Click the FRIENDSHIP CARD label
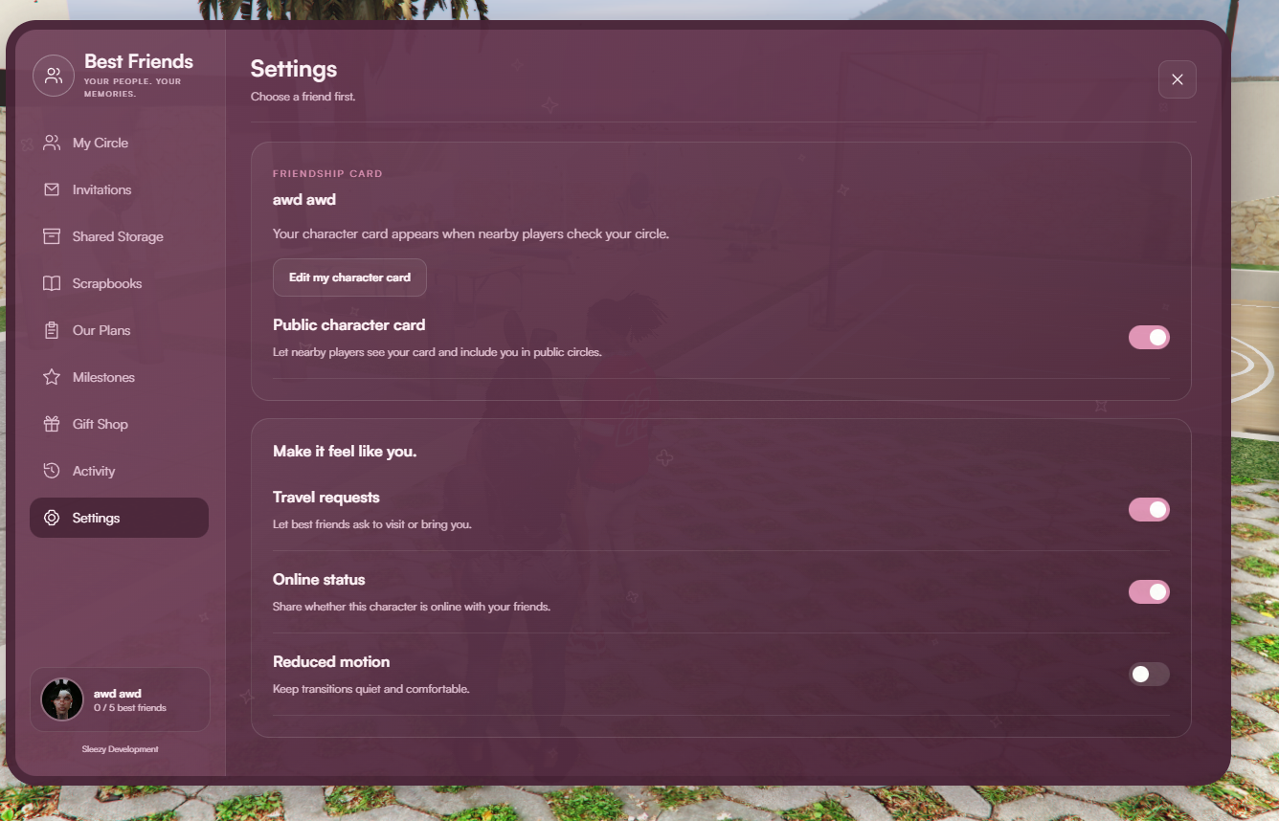 coord(327,174)
